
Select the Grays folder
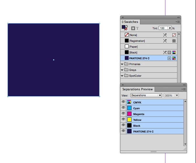click(149, 70)
